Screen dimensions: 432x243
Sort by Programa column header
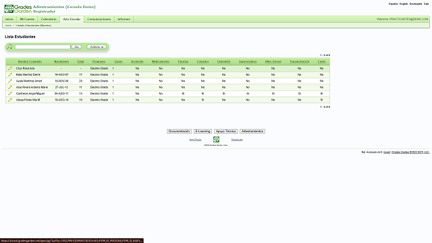[99, 61]
